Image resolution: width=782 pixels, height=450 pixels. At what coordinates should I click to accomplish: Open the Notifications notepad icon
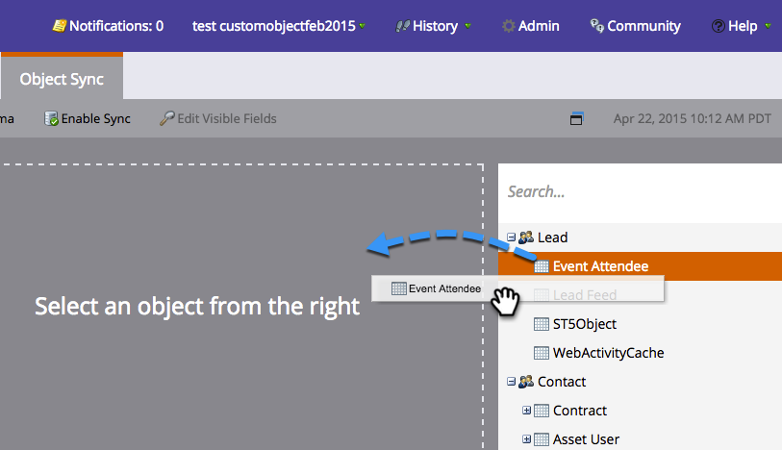click(x=60, y=26)
